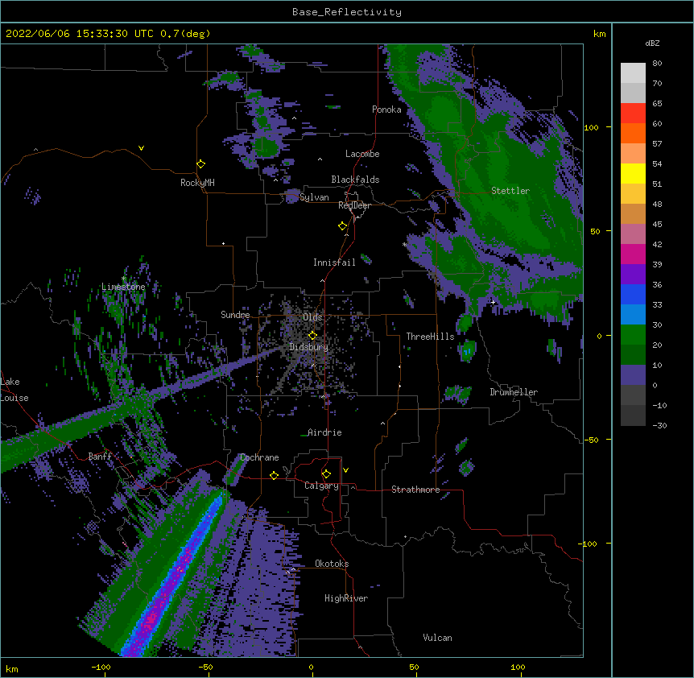Click the Okotoks city label
The width and height of the screenshot is (694, 678).
pos(332,564)
